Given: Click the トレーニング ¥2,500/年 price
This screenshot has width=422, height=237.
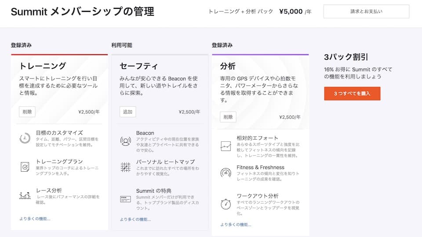Looking at the screenshot, I should pyautogui.click(x=89, y=112).
